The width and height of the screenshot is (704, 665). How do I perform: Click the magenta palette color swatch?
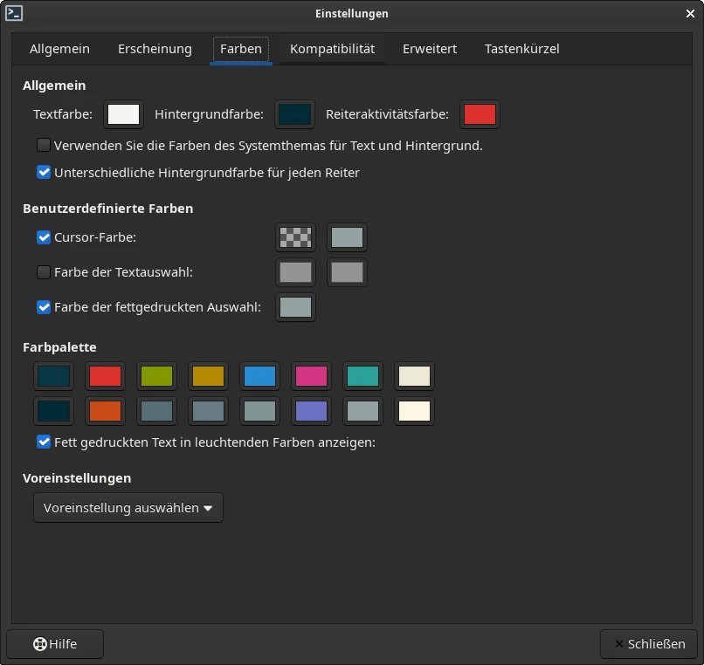312,376
